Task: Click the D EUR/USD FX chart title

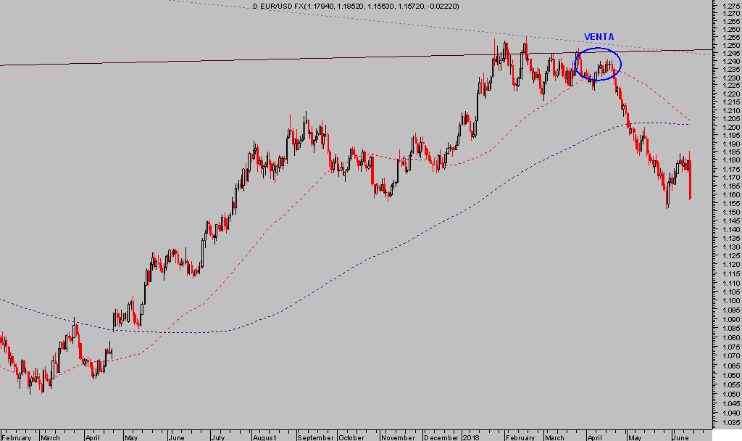Action: 355,6
